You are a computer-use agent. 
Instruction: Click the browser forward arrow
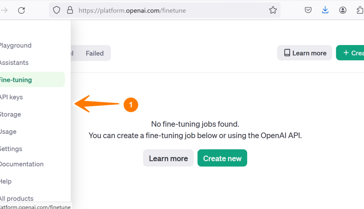pos(4,10)
